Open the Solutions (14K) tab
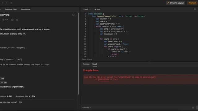The image size is (198, 111). pos(11,9)
